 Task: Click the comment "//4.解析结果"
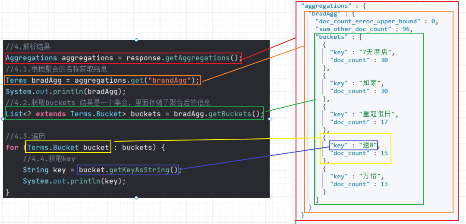[x=28, y=47]
